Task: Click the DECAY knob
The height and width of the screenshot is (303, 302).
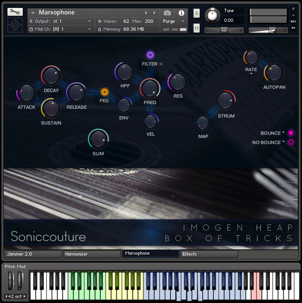Action: [x=51, y=76]
